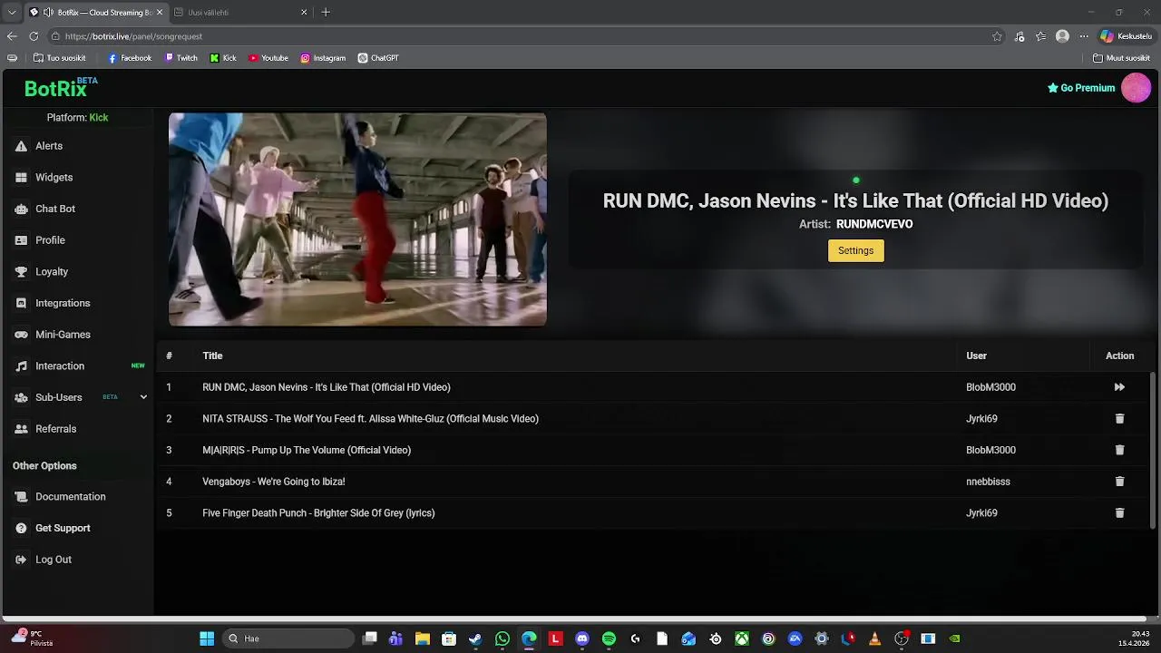
Task: Expand the Sub-Users submenu chevron
Action: pyautogui.click(x=143, y=397)
